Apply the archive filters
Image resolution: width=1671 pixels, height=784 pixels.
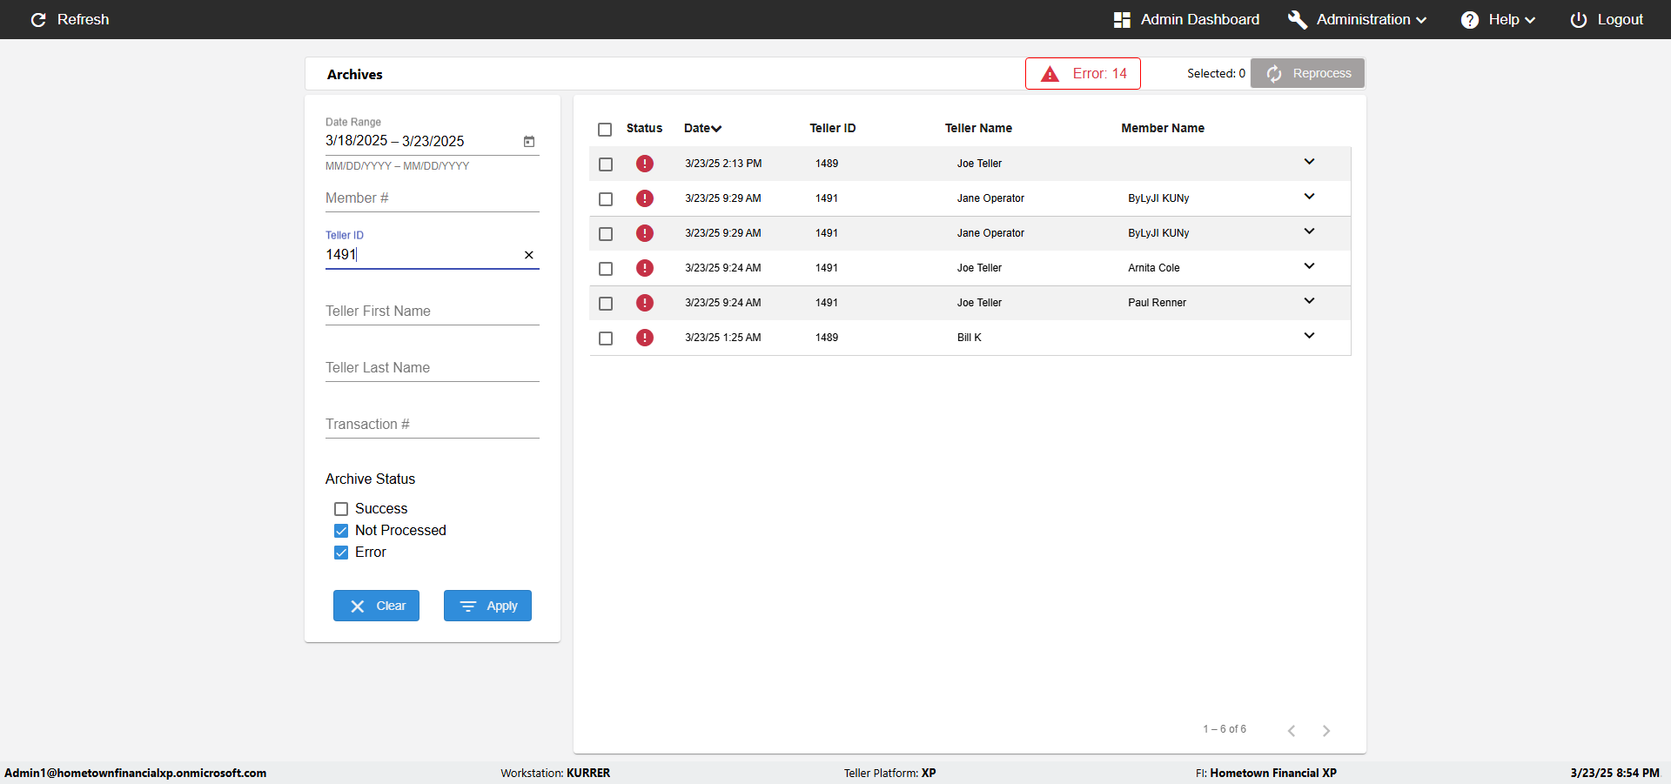point(487,606)
